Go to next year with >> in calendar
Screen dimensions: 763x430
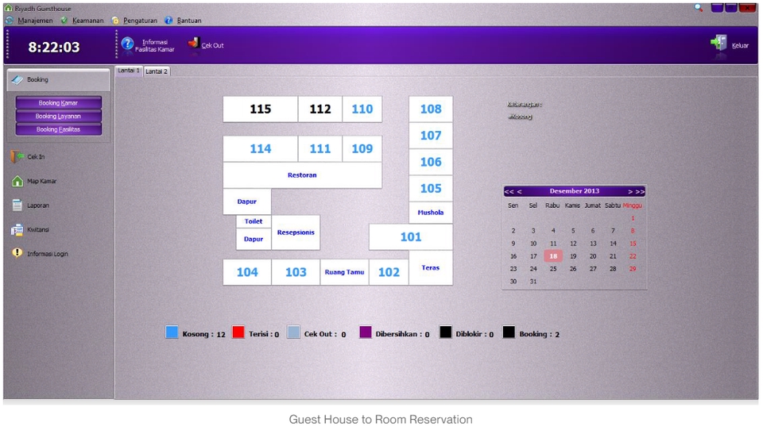coord(641,191)
